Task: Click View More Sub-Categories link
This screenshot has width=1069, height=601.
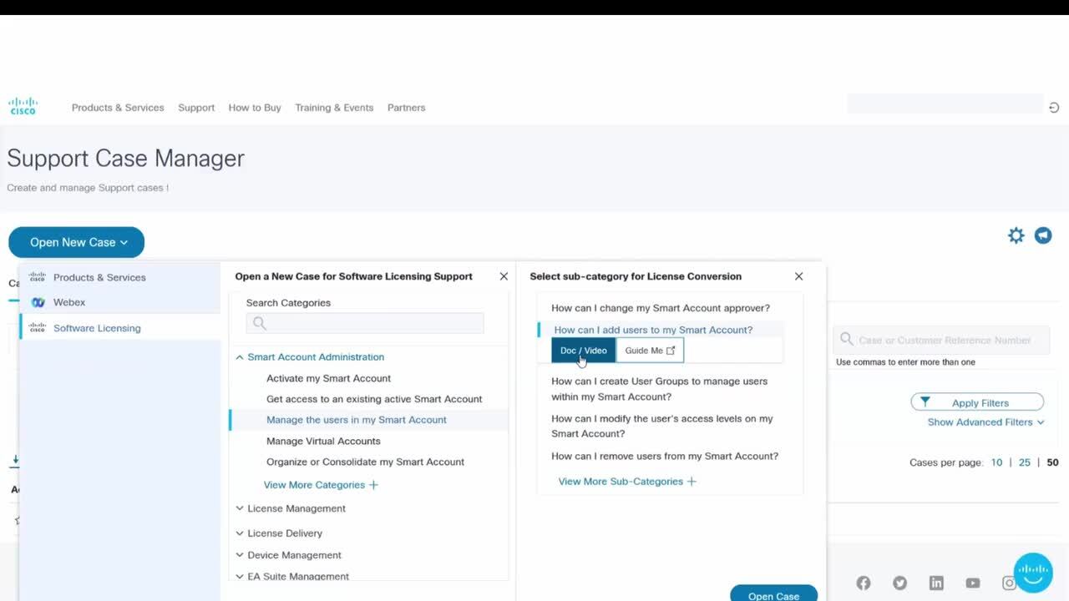Action: (627, 482)
